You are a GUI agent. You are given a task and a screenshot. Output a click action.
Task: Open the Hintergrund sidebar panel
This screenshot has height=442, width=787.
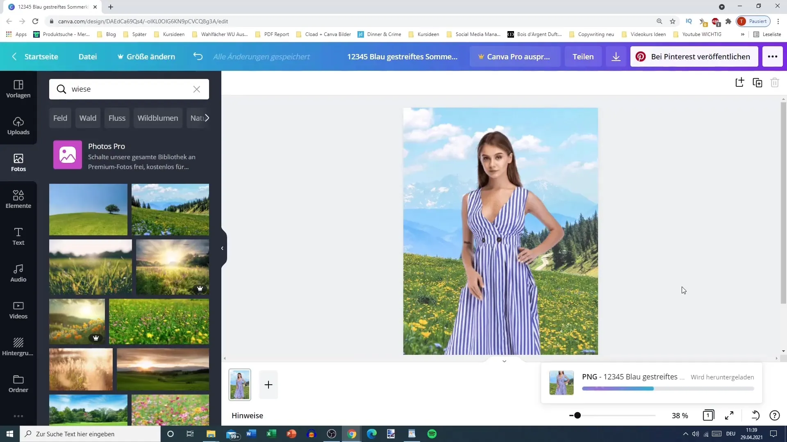pyautogui.click(x=18, y=347)
